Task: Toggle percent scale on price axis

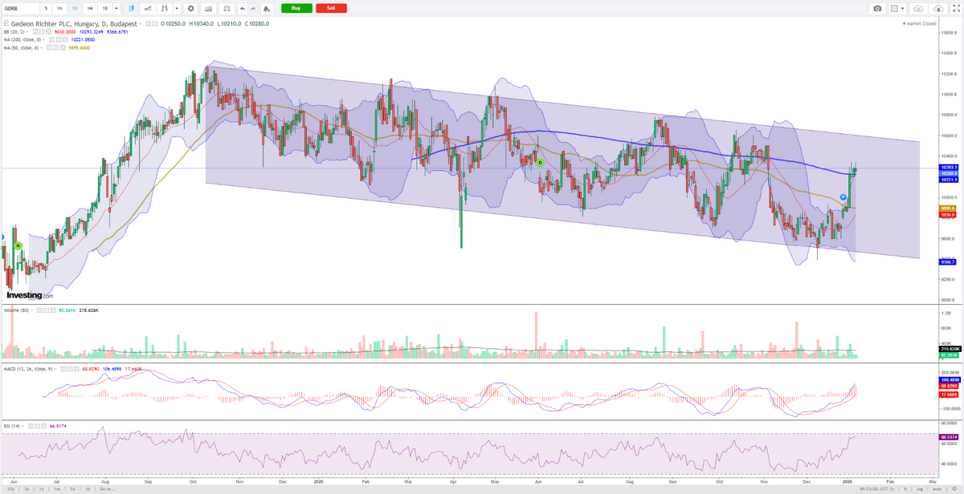Action: 905,488
